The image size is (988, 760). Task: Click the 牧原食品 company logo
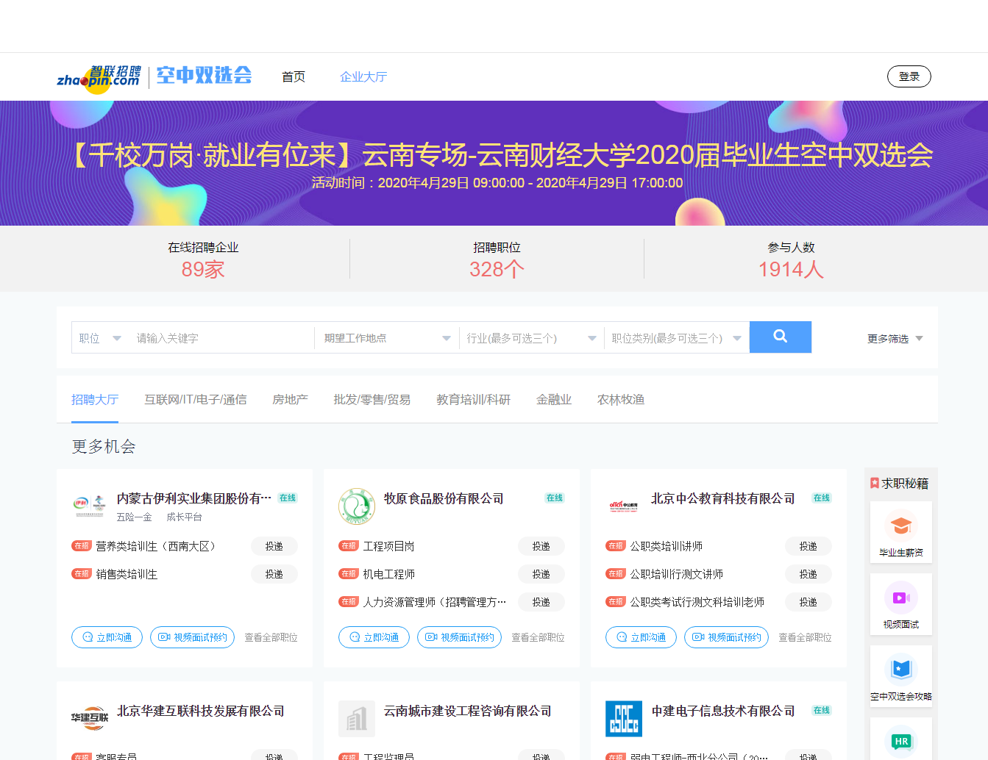tap(356, 506)
